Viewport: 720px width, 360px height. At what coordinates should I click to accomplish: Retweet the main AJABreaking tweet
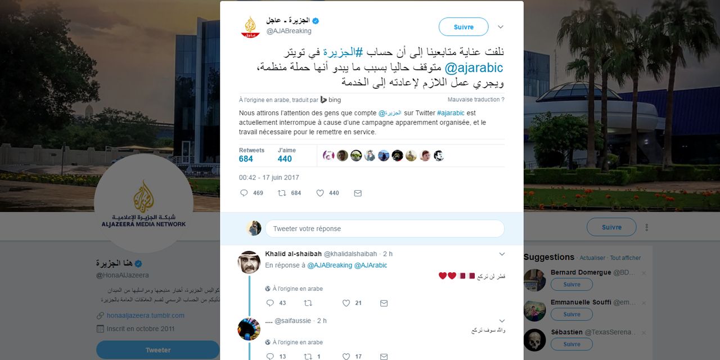[282, 193]
